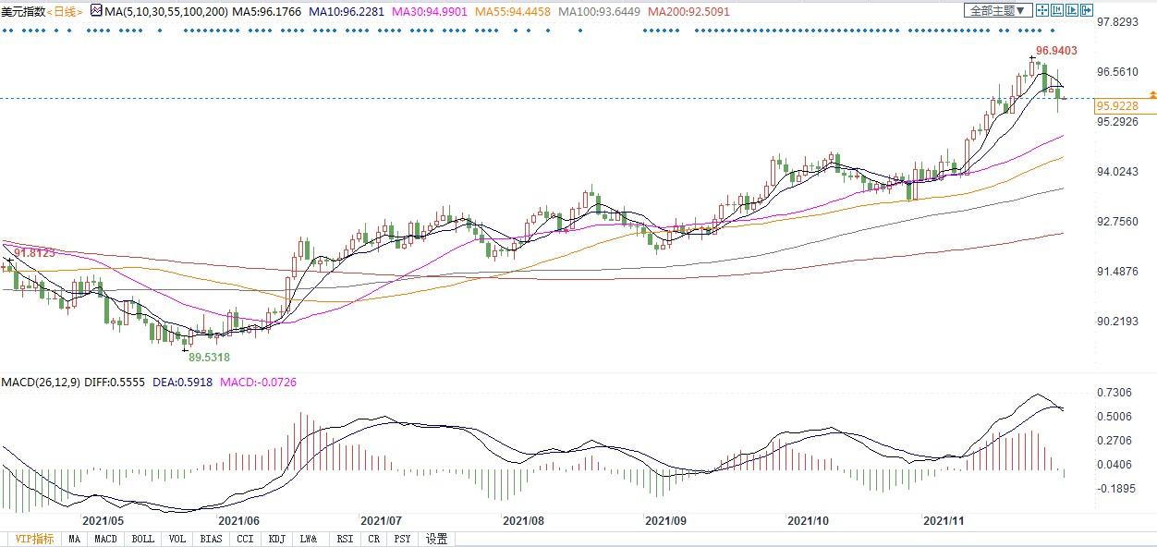This screenshot has height=547, width=1157.
Task: Select the BOLL indicator tab
Action: pyautogui.click(x=142, y=539)
